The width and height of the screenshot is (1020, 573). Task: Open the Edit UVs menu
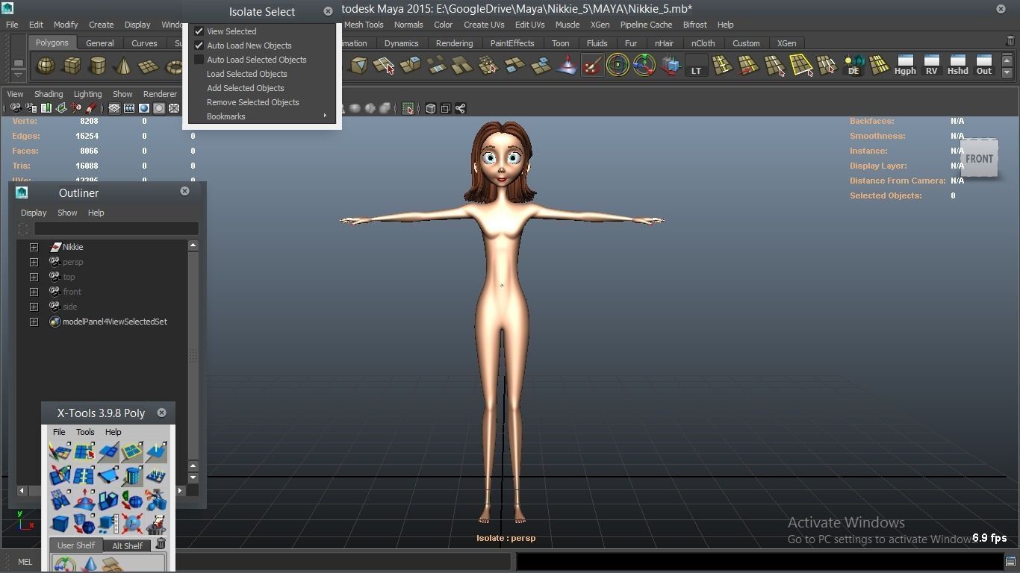point(529,25)
